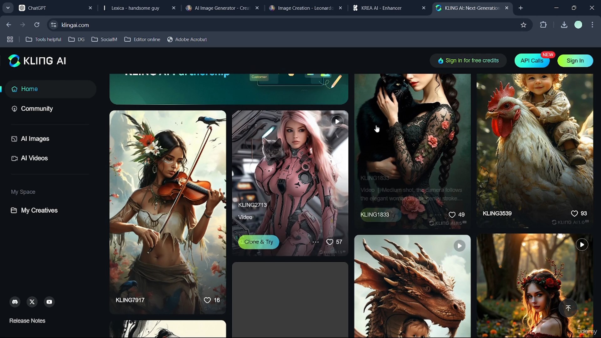
Task: Open browser extensions puzzle icon
Action: (x=543, y=25)
